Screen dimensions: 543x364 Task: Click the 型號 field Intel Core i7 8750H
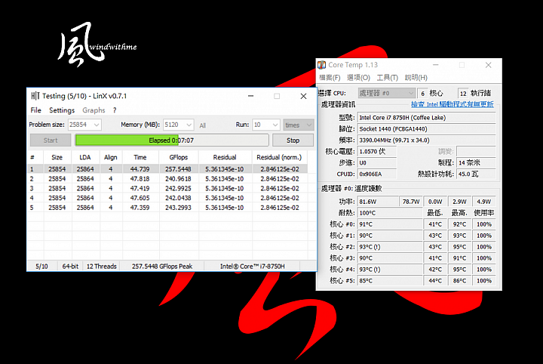(426, 118)
